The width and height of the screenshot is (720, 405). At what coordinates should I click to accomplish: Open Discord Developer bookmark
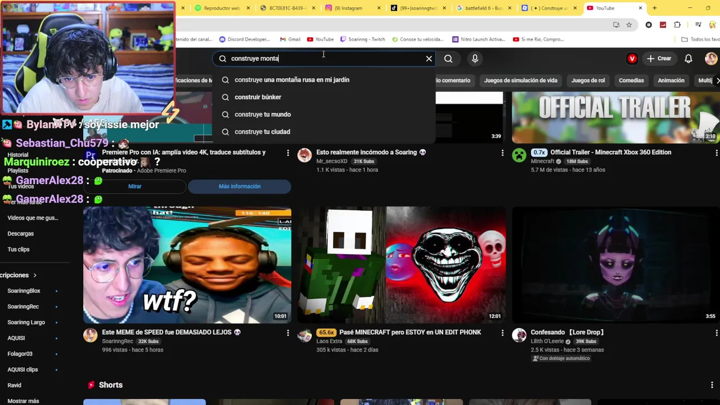245,39
